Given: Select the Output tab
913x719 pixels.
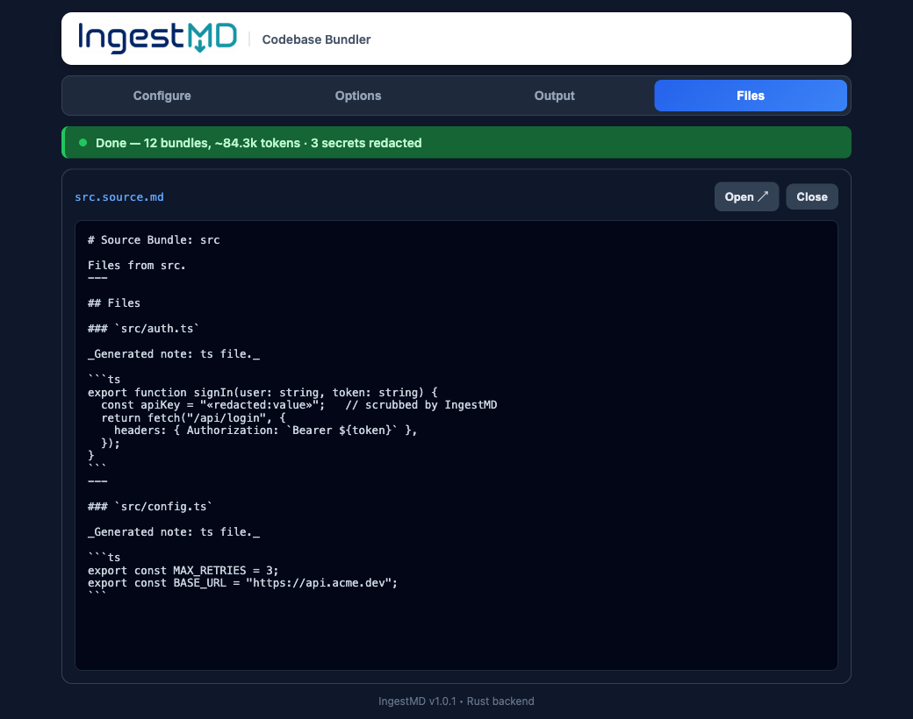Looking at the screenshot, I should click(554, 96).
